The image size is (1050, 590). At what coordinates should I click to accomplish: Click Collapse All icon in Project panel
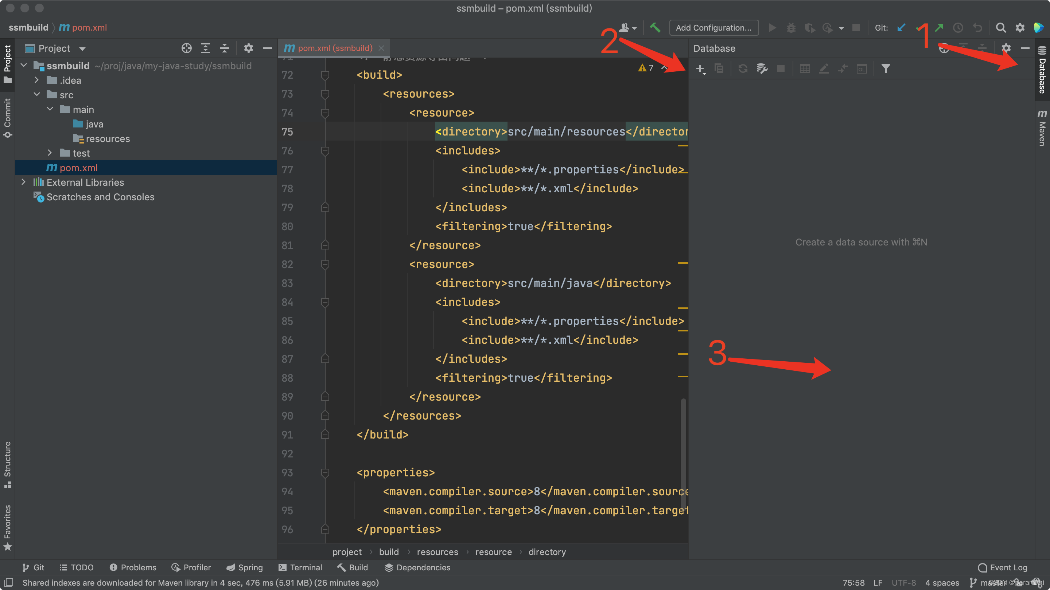[x=225, y=48]
